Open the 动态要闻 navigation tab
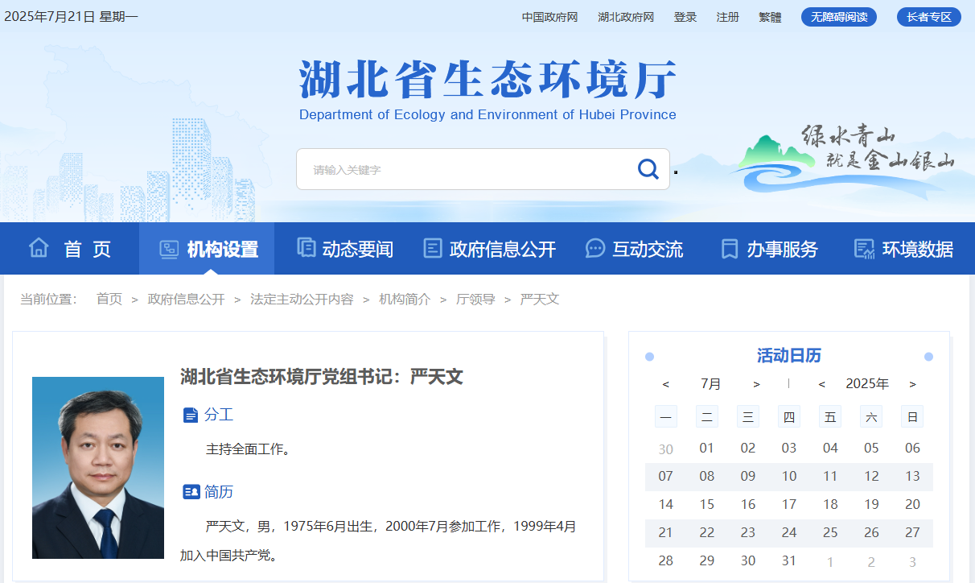 point(344,249)
